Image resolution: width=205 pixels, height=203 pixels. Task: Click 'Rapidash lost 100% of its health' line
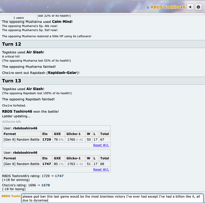37,93
